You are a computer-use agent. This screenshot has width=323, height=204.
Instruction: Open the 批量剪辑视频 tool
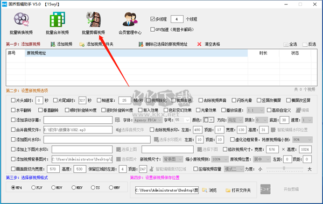[93, 23]
